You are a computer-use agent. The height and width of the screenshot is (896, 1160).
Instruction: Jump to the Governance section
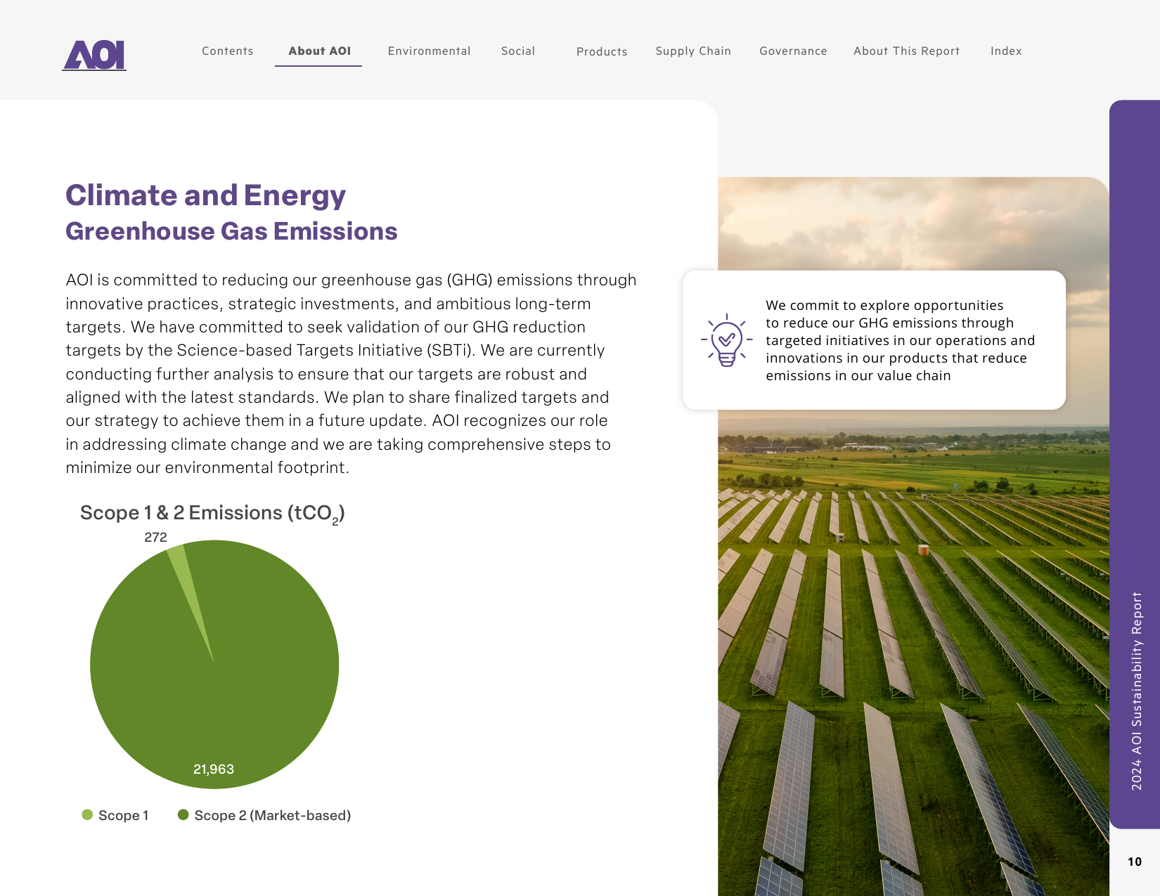(793, 51)
